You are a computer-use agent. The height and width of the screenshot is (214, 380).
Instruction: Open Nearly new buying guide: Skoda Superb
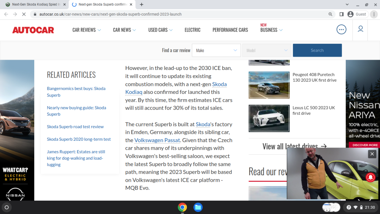point(76,111)
